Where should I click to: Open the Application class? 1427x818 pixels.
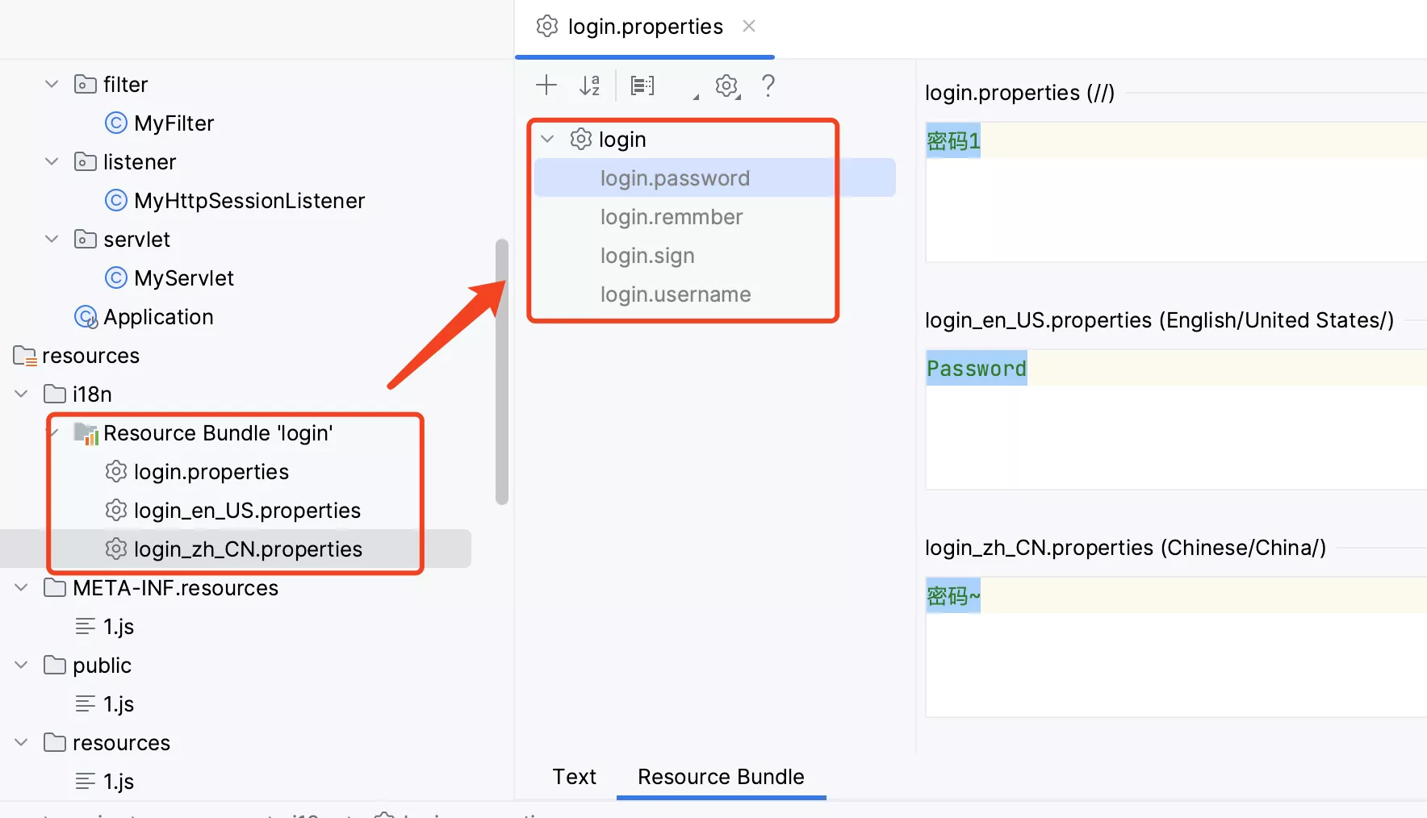tap(158, 317)
